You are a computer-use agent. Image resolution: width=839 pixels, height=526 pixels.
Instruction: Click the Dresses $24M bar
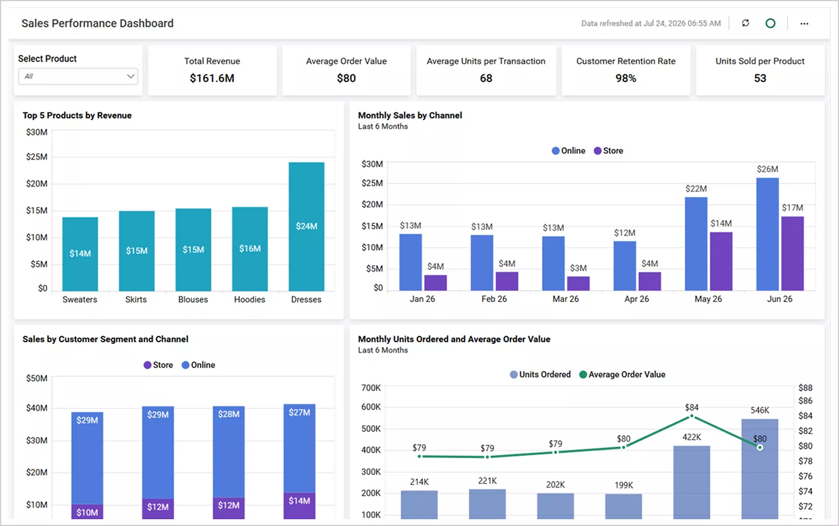[306, 227]
